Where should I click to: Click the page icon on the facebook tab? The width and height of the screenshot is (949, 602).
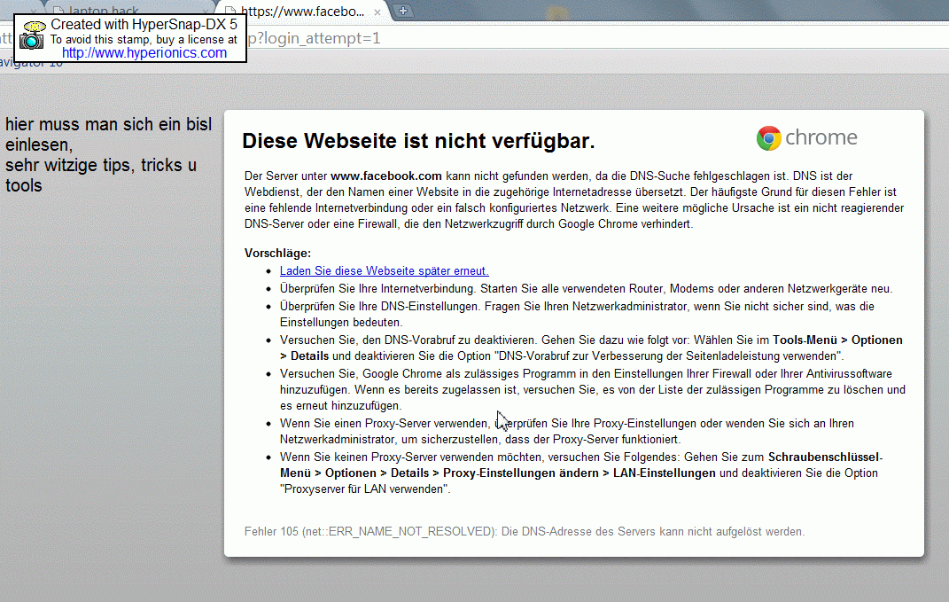[x=229, y=12]
